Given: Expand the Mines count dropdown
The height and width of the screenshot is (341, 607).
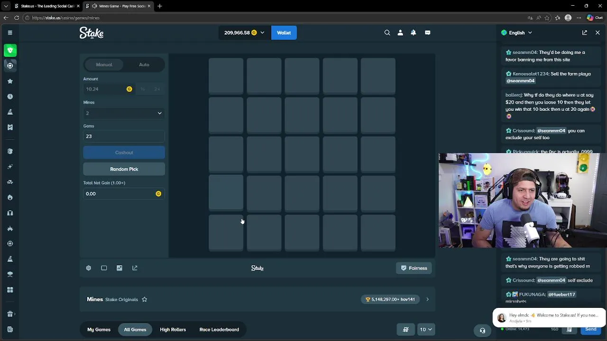Looking at the screenshot, I should (124, 113).
